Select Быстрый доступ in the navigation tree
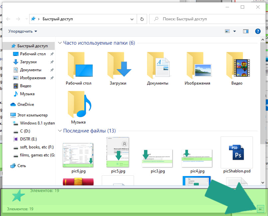Screen dimensions: 268x216 [29, 46]
